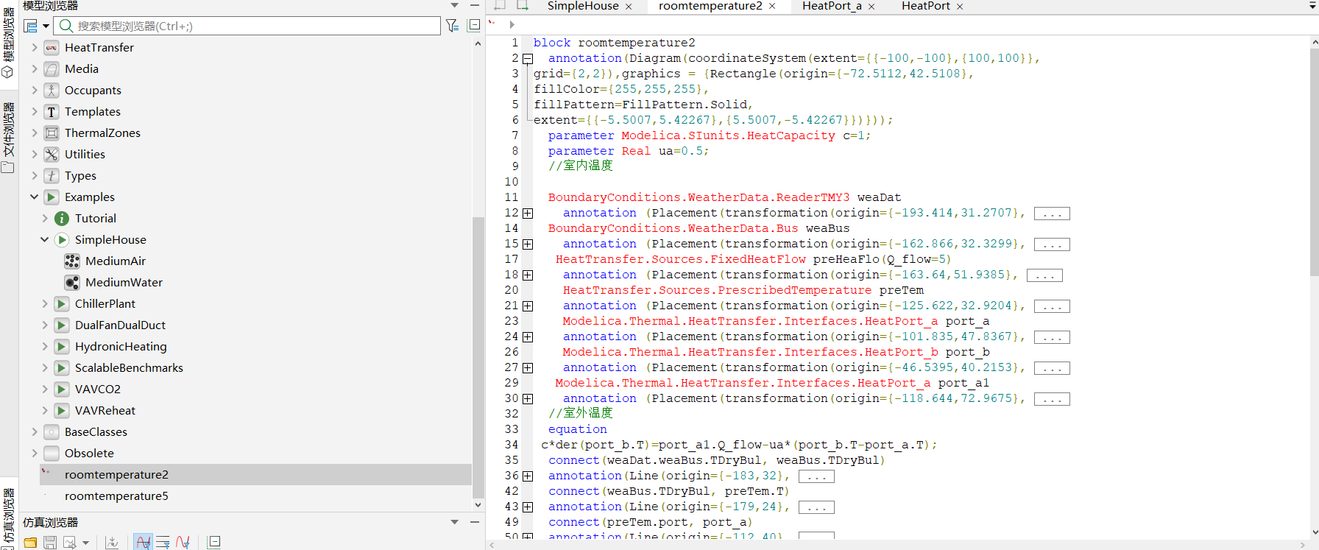Collapse the Examples tree node

[x=35, y=197]
